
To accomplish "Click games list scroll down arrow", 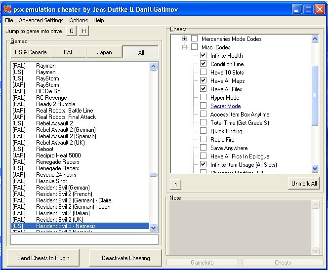I will (153, 228).
